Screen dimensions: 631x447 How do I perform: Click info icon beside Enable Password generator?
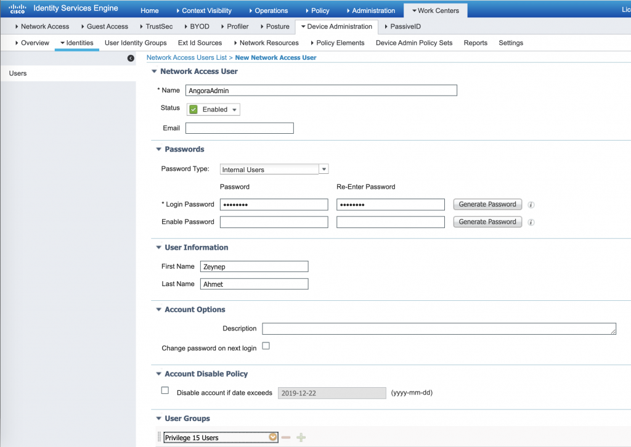click(531, 223)
